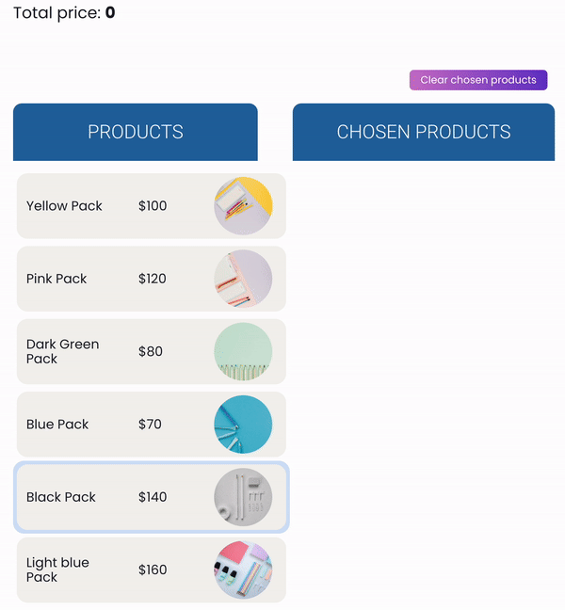The image size is (565, 610).
Task: Click the $120 price of Pink Pack
Action: click(153, 279)
